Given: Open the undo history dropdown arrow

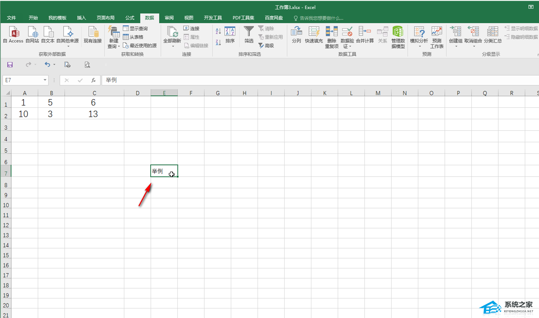Looking at the screenshot, I should pos(54,65).
